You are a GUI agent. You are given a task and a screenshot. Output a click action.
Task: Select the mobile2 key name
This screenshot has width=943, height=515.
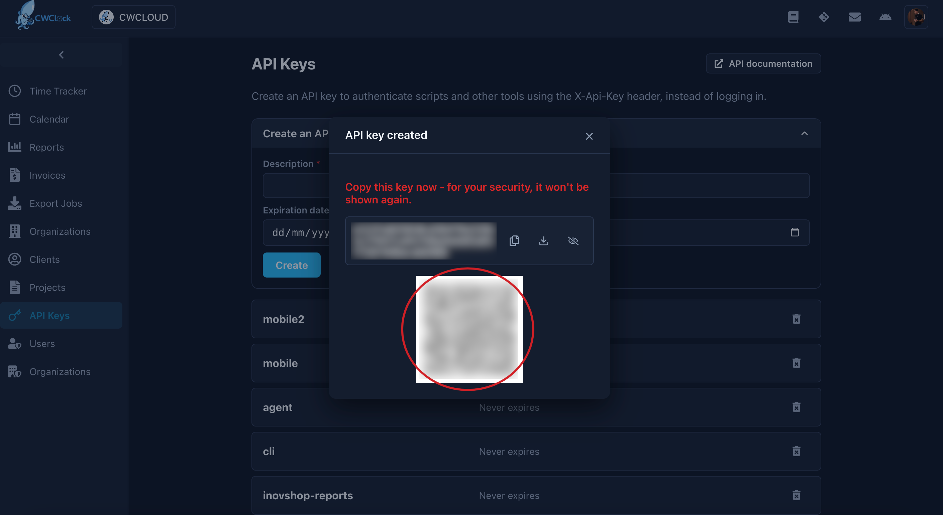tap(284, 319)
